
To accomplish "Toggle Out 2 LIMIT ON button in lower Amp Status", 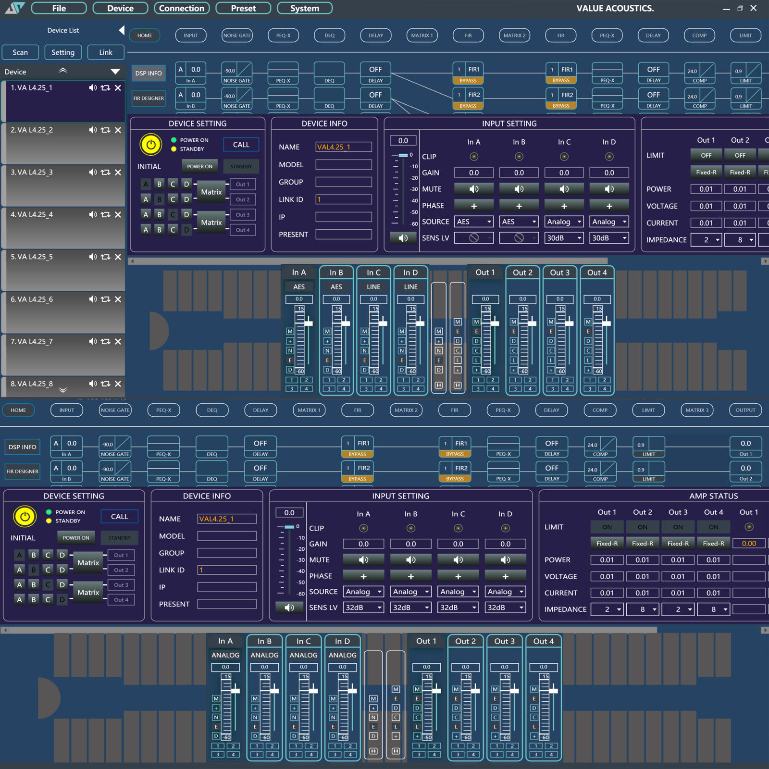I will (642, 527).
